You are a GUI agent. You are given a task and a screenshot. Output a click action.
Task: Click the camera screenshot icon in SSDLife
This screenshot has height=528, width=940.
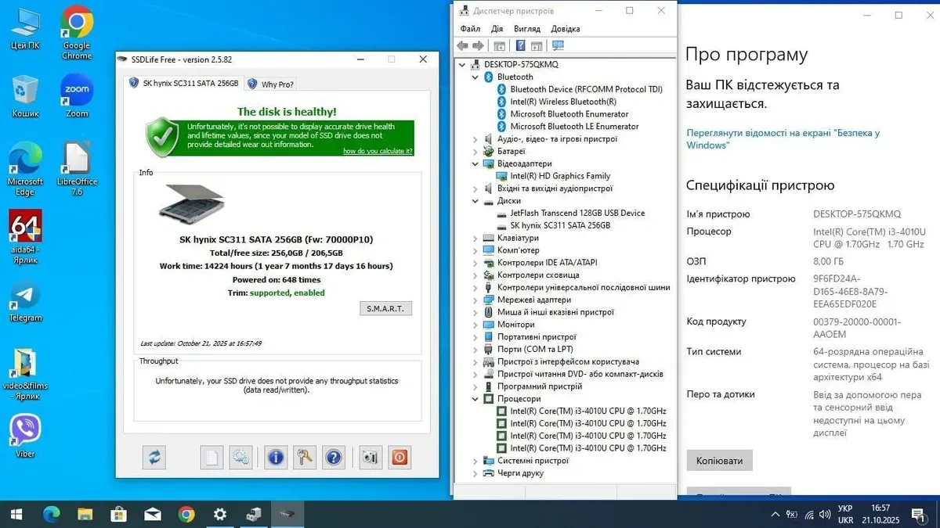pyautogui.click(x=370, y=458)
